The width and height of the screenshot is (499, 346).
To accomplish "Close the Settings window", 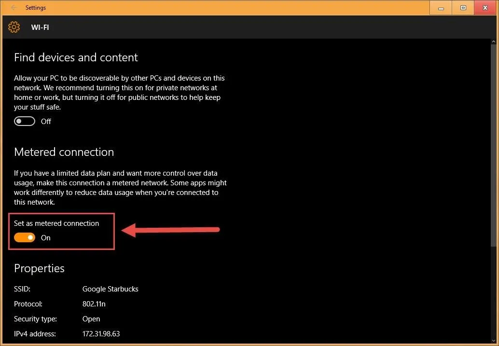I will coord(485,8).
